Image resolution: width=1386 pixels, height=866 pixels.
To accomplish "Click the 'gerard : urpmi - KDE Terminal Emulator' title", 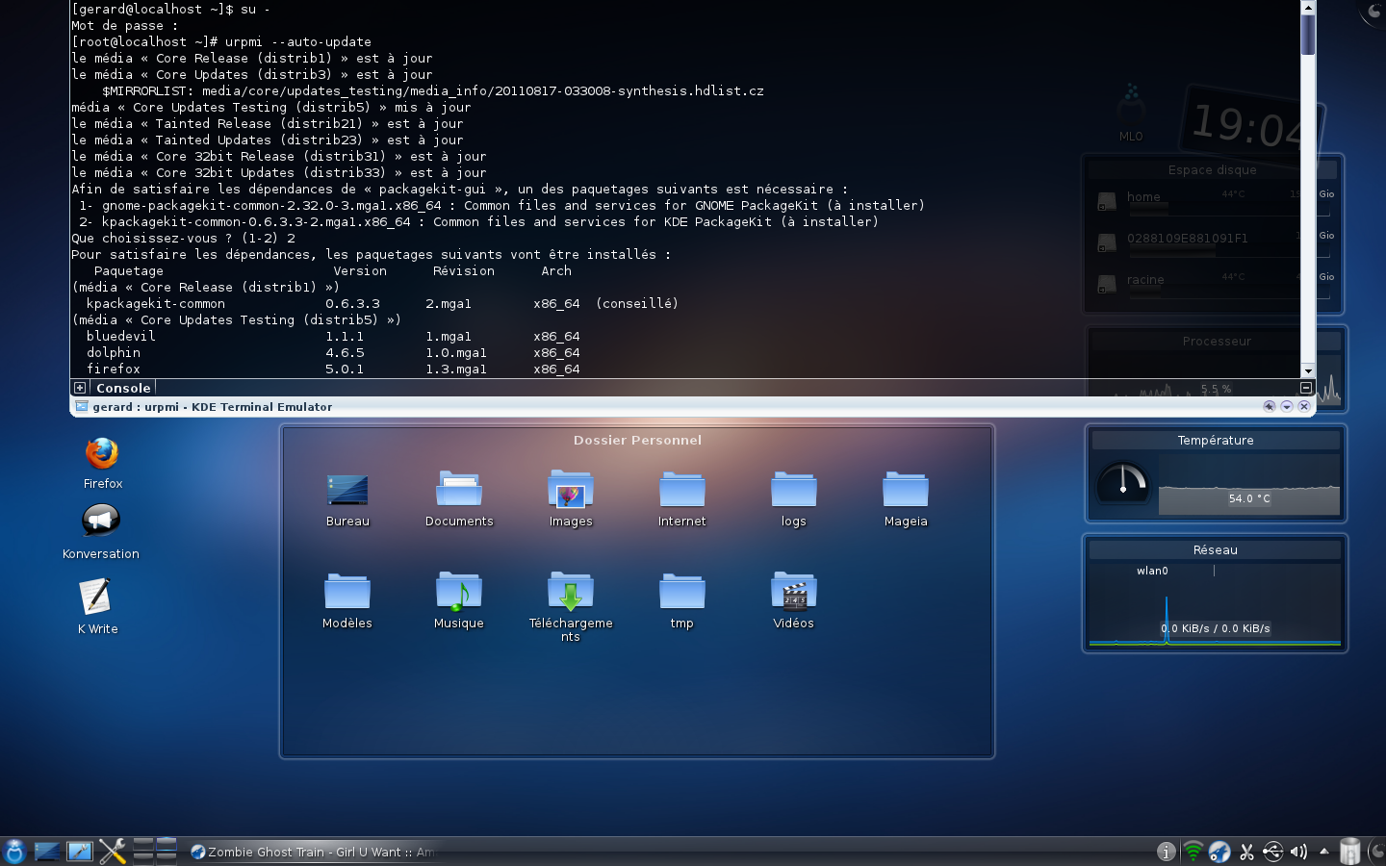I will (x=213, y=407).
